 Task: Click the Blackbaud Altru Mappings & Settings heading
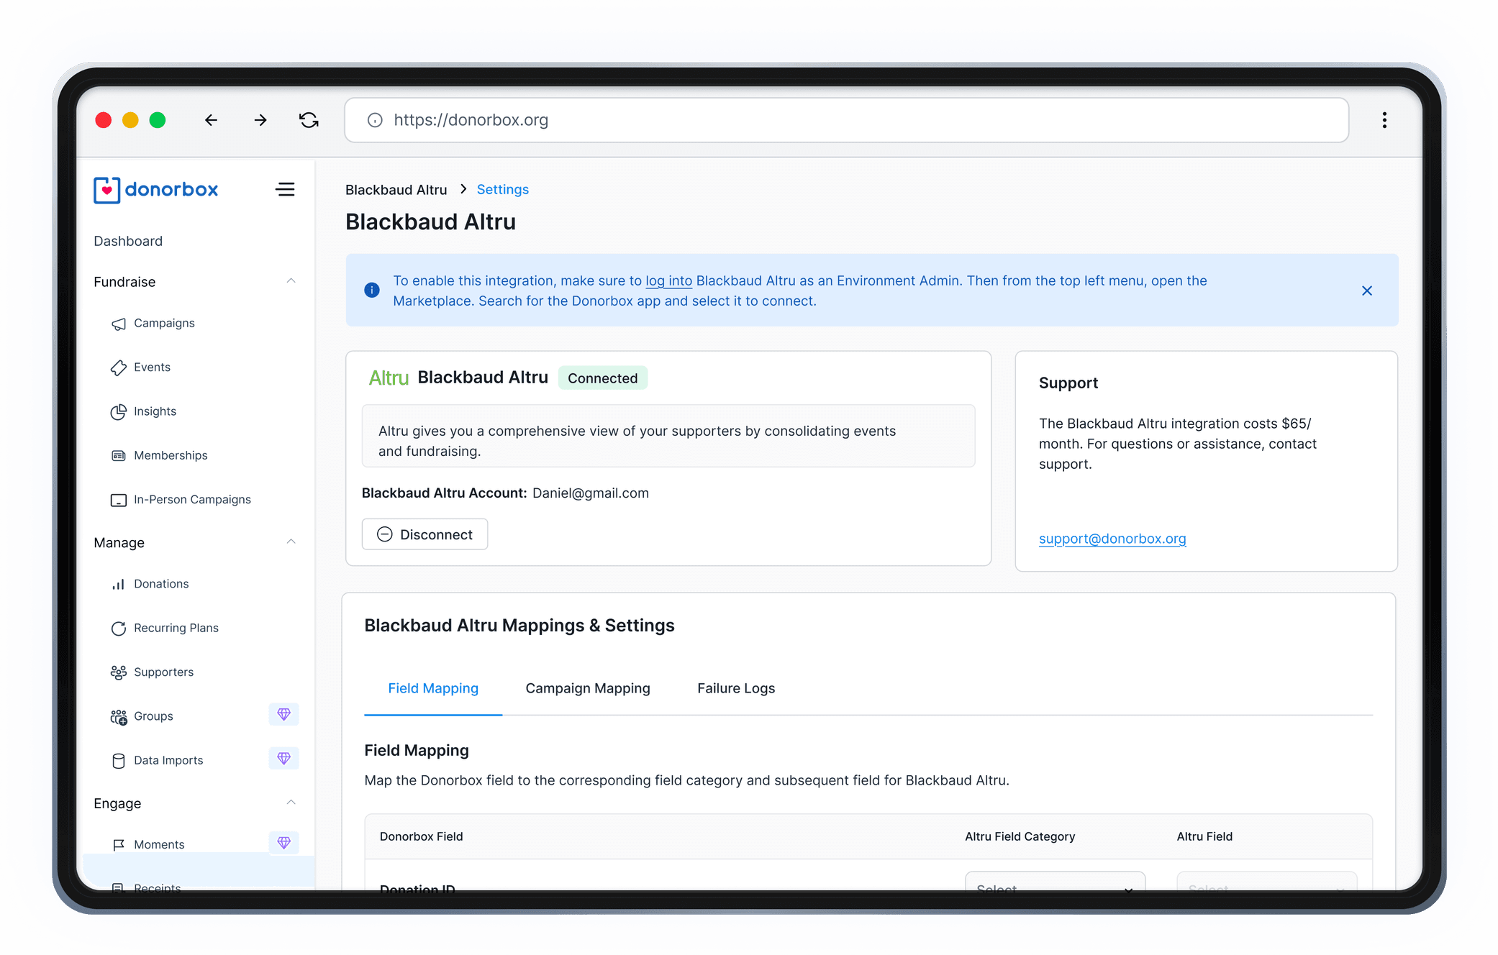click(519, 626)
